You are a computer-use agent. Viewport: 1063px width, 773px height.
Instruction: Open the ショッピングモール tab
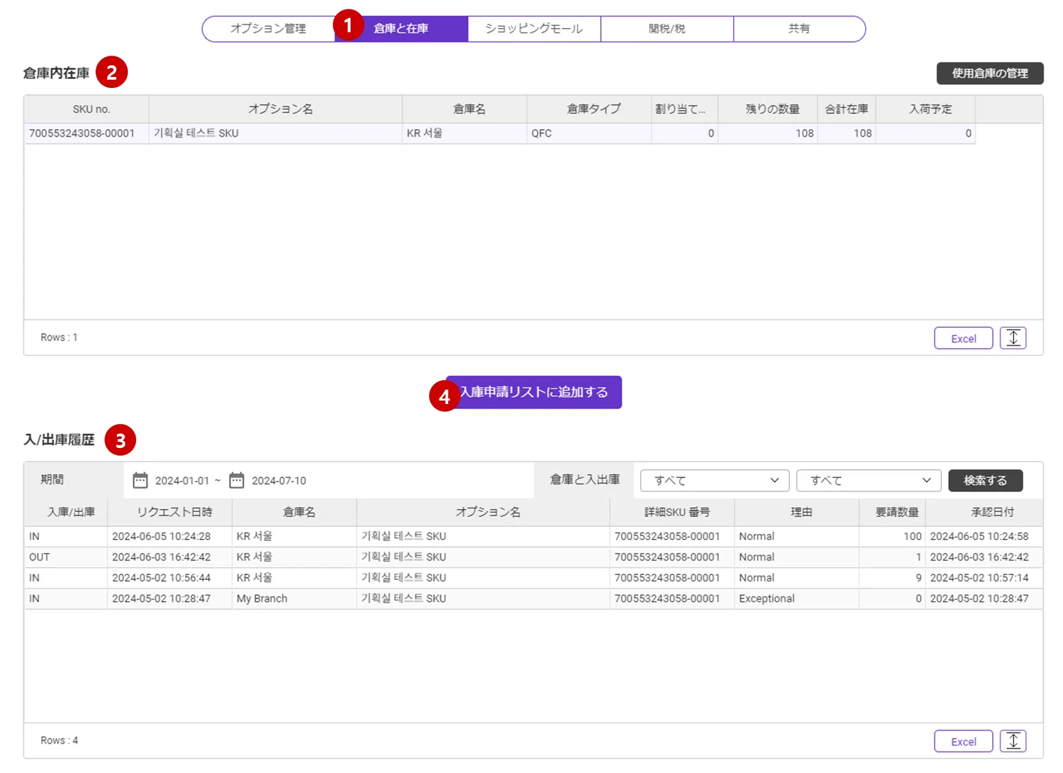pos(534,29)
